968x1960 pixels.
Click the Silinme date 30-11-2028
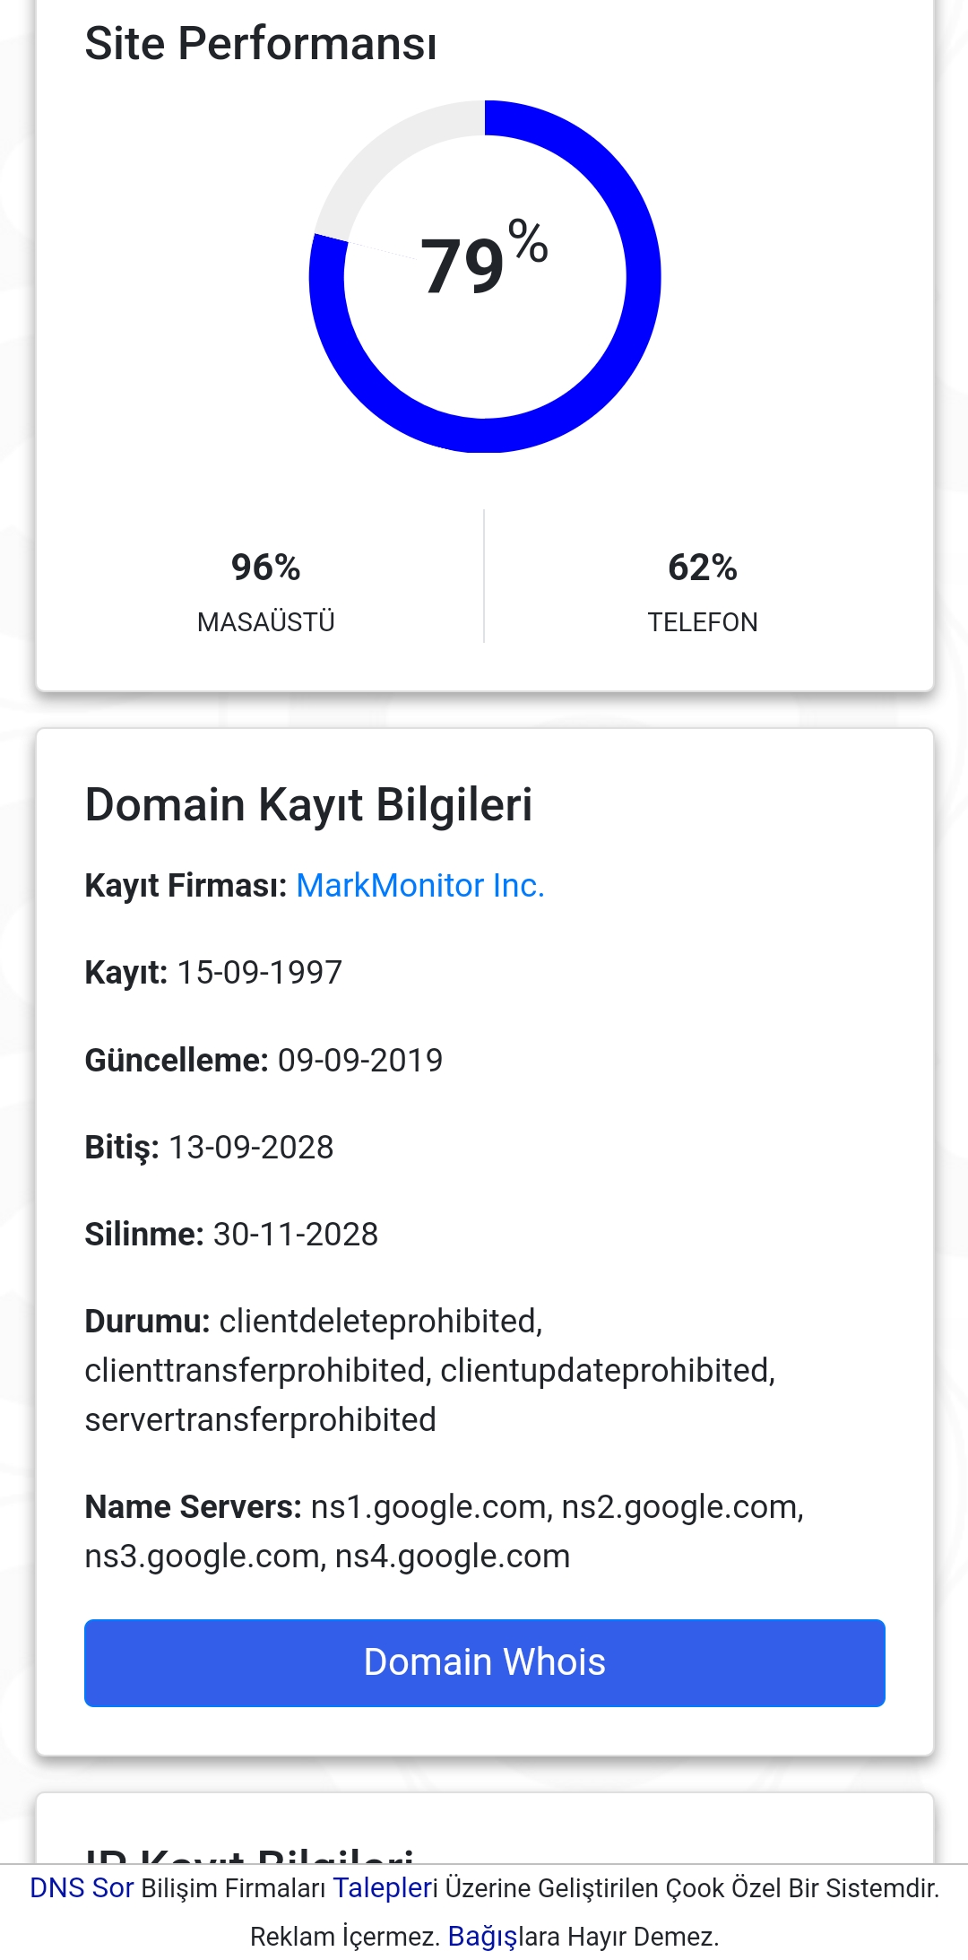(x=296, y=1234)
